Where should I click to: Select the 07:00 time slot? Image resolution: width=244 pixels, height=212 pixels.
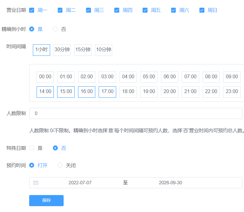click(190, 77)
